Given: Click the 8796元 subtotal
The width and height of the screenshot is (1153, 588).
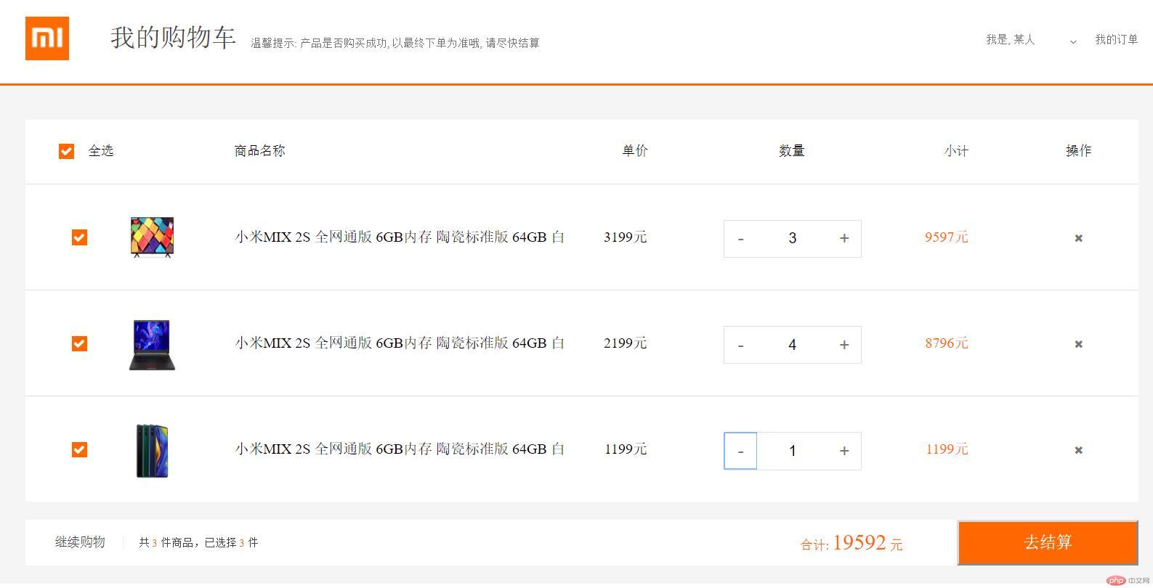Looking at the screenshot, I should [x=947, y=343].
